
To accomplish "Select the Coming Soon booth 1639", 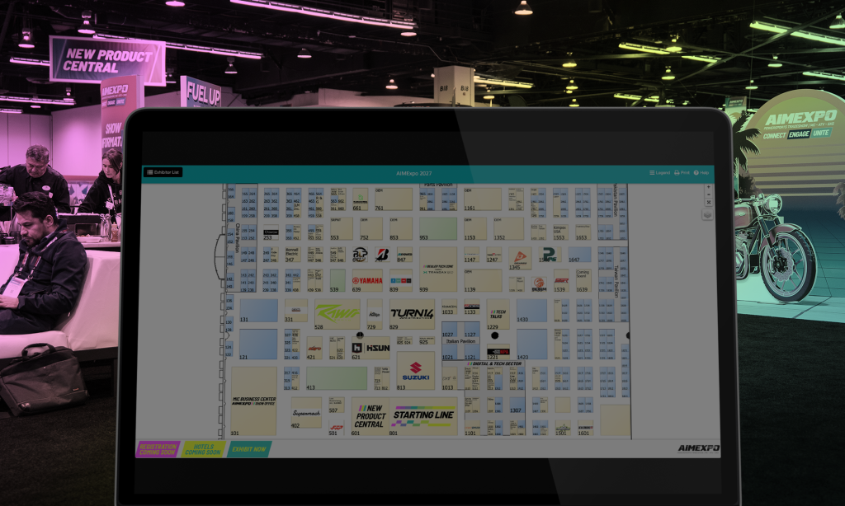I will (x=583, y=280).
